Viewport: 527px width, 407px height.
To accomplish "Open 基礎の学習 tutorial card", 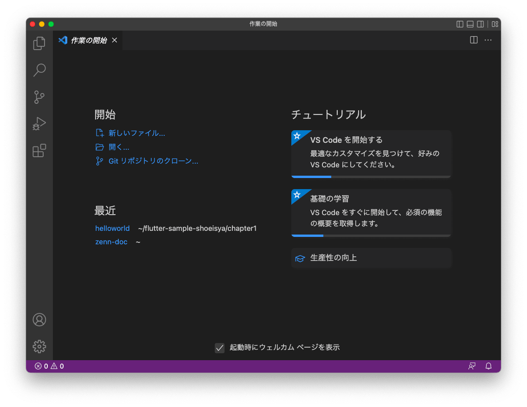I will coord(371,213).
